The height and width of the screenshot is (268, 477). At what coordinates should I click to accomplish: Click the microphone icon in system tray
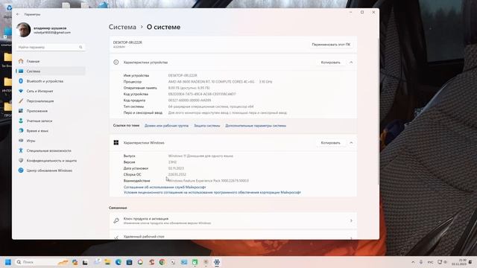click(x=421, y=262)
